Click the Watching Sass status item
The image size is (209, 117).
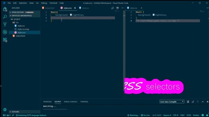(133, 115)
